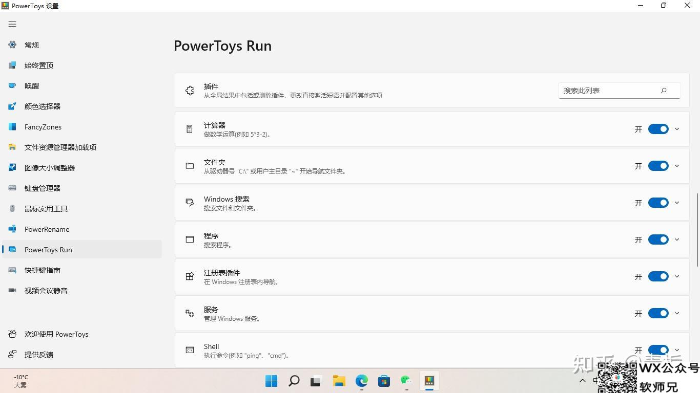Click the 图像大小调整器 icon

point(12,168)
